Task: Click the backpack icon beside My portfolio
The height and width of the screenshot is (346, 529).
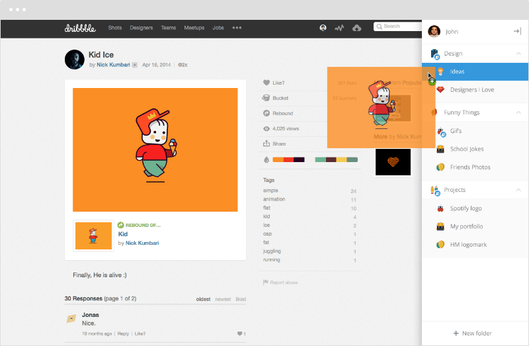Action: tap(440, 226)
